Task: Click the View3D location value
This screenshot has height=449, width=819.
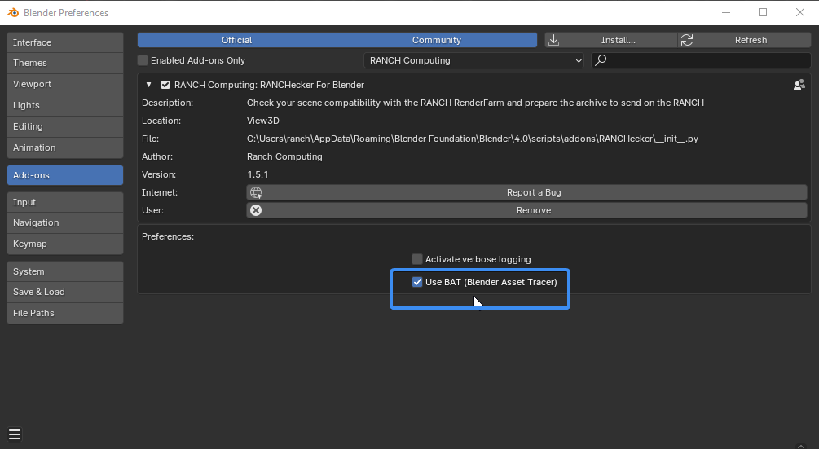Action: pyautogui.click(x=262, y=121)
